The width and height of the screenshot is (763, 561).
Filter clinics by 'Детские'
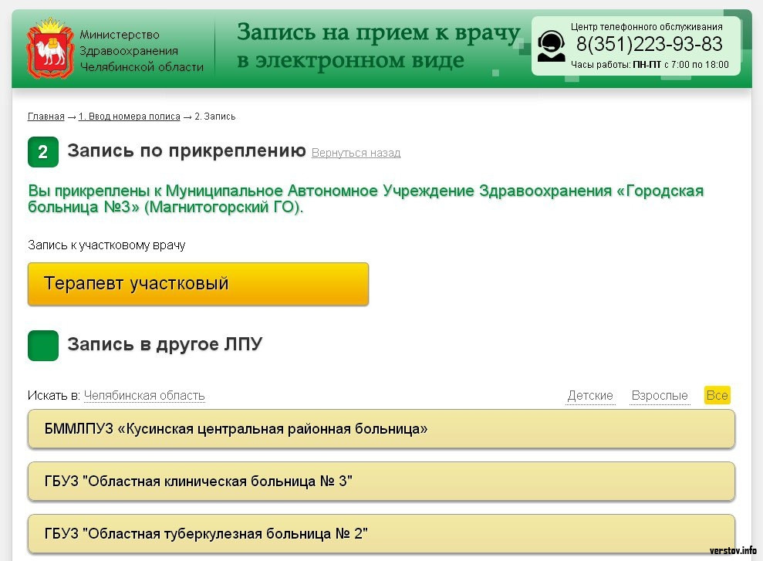pos(590,396)
